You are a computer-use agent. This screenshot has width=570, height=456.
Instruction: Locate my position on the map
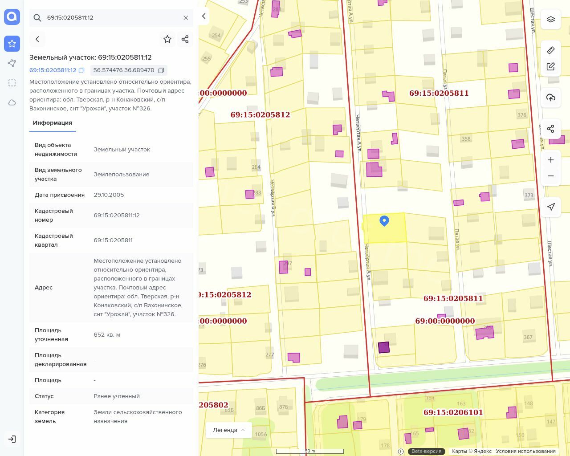(x=551, y=207)
